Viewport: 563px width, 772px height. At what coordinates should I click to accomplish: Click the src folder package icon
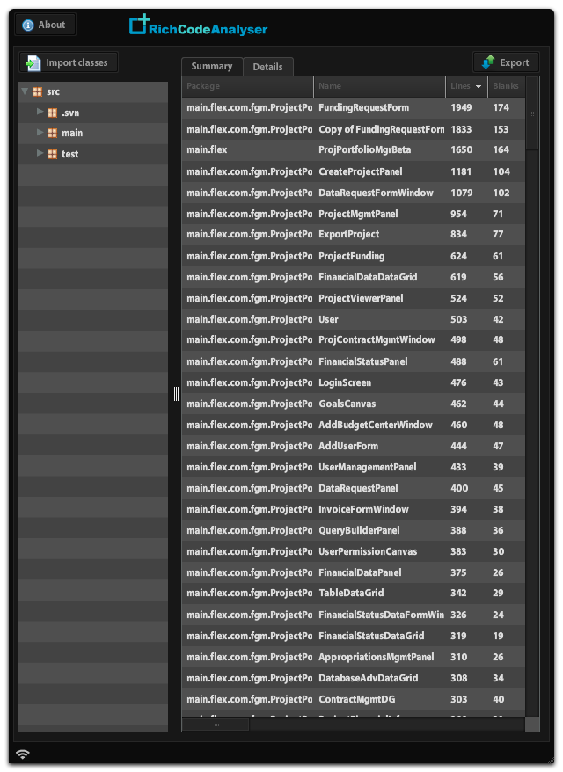(x=37, y=92)
